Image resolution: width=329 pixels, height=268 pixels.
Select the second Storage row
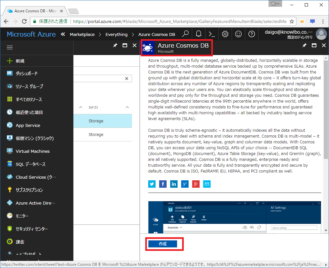click(103, 135)
